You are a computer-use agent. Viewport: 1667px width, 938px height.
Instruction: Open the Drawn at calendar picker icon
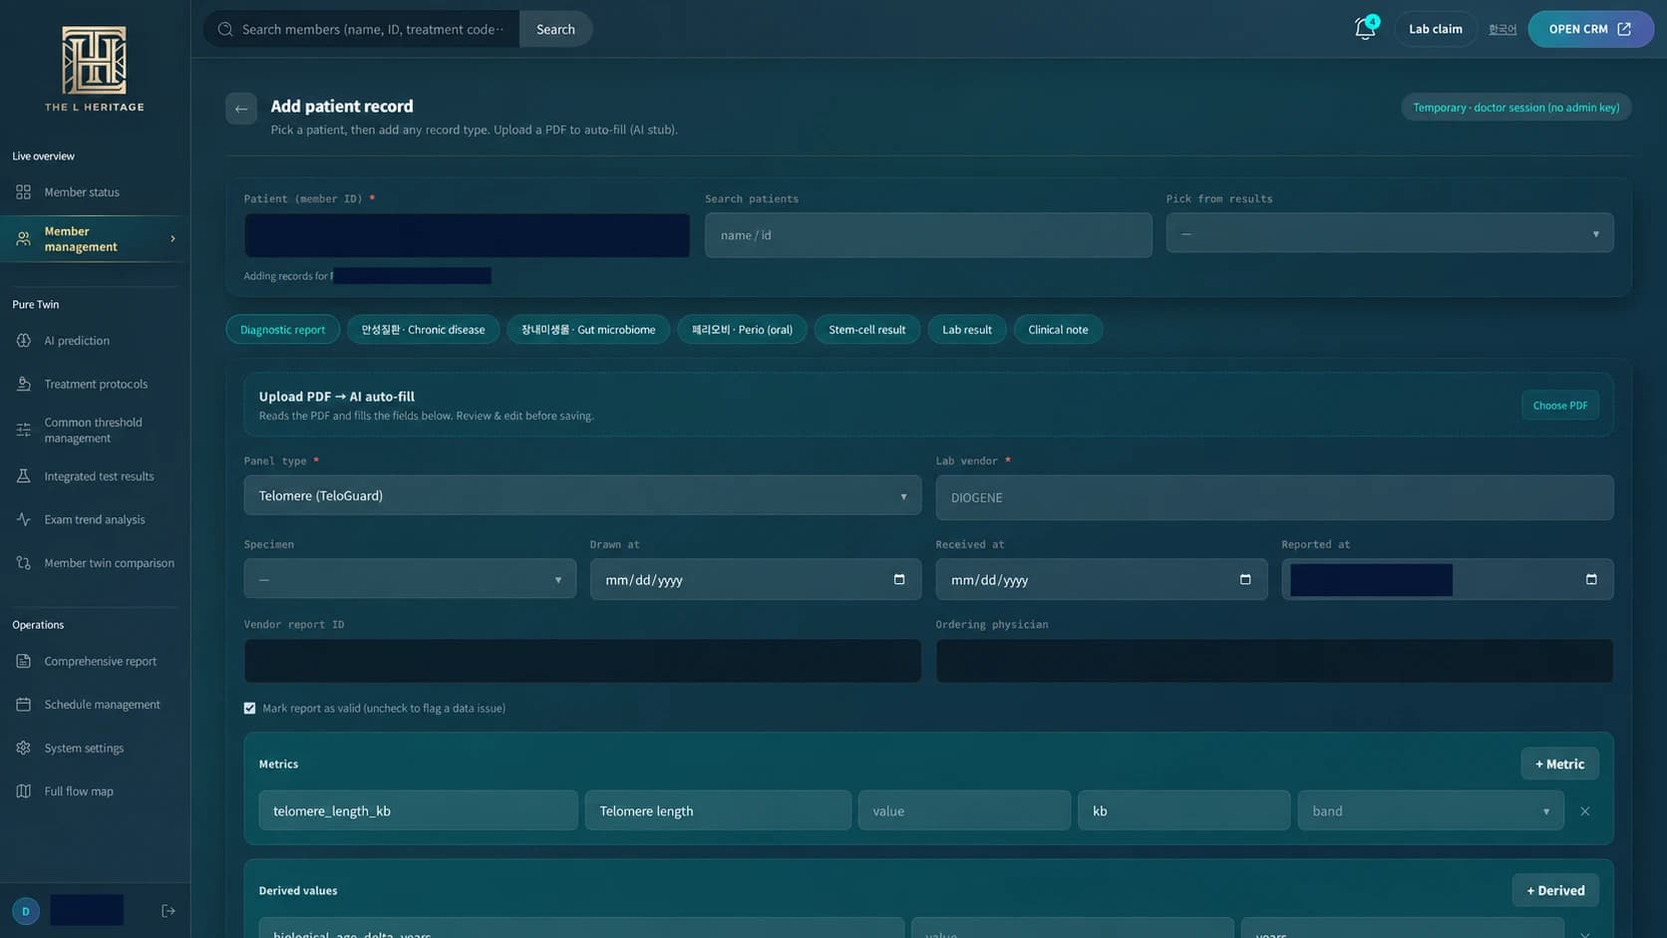[899, 579]
